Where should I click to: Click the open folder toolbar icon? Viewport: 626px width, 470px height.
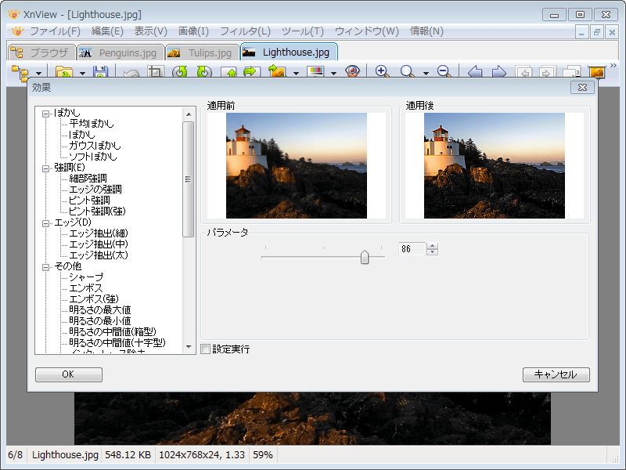coord(64,72)
